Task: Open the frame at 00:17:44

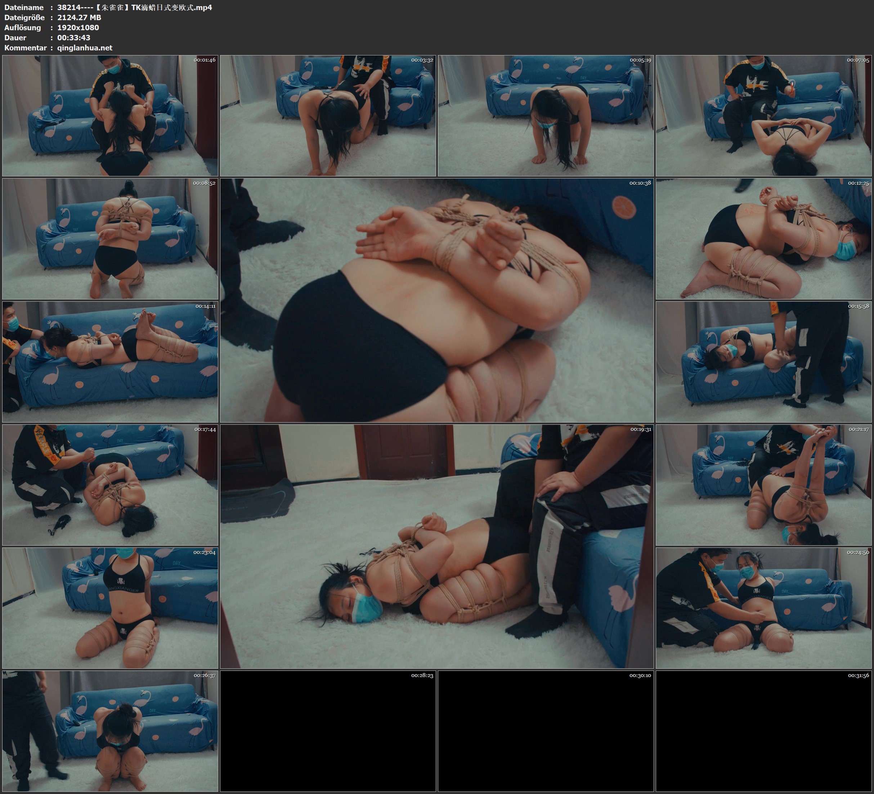Action: pyautogui.click(x=110, y=484)
